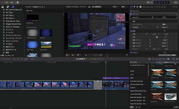Click the Transform crop tool icon in viewer
179x109 pixels.
click(x=67, y=55)
